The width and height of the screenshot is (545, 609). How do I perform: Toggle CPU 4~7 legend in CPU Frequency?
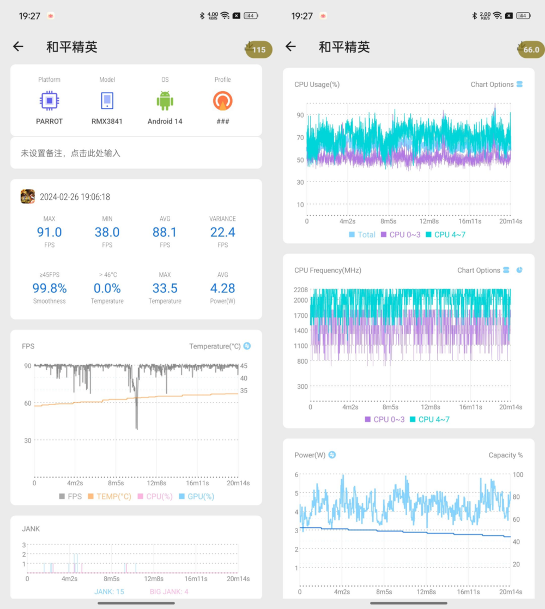click(x=429, y=419)
